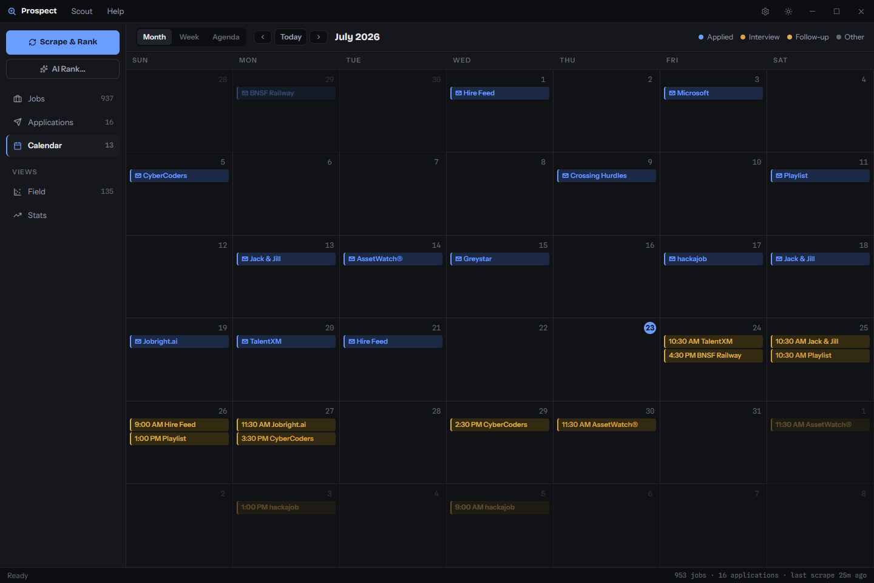Open the Stats view
874x583 pixels.
[x=63, y=216]
